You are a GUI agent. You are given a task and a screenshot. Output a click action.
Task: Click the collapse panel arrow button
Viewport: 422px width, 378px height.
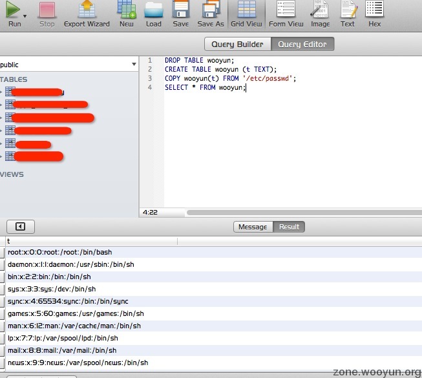tap(20, 227)
